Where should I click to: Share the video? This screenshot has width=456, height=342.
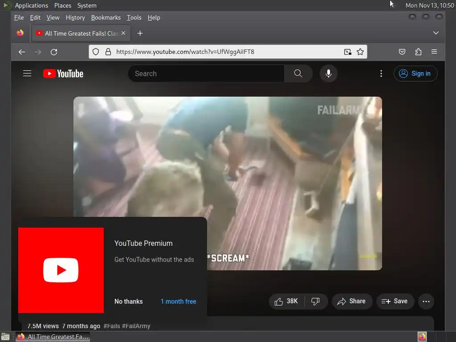pos(352,301)
